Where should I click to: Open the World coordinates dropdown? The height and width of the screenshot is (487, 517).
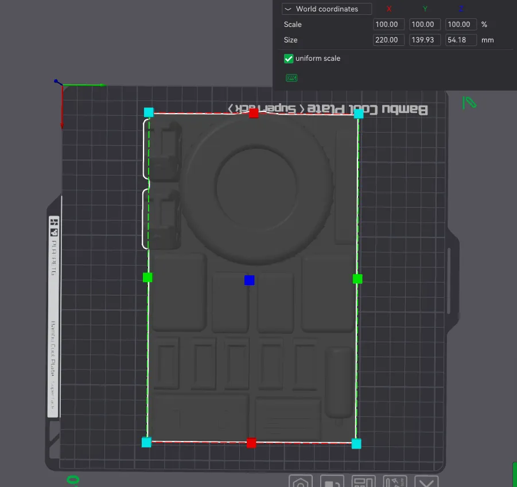pyautogui.click(x=326, y=9)
